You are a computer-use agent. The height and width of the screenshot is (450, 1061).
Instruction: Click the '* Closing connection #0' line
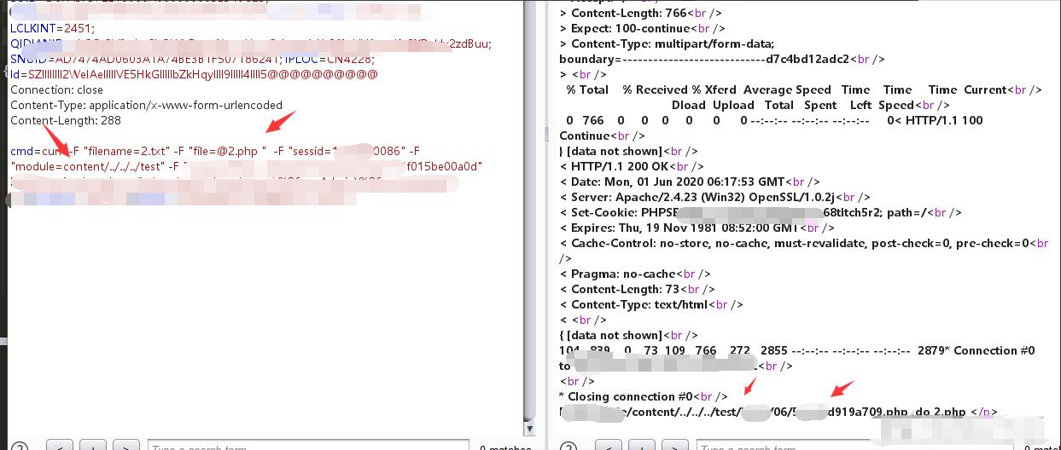pos(644,396)
